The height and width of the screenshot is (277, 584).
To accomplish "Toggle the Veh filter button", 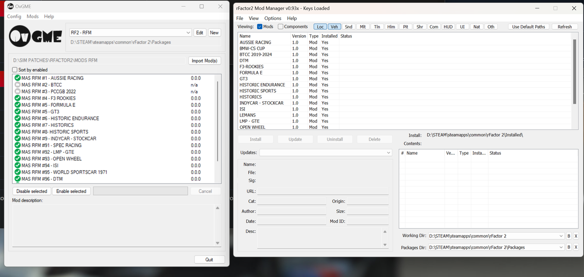I will tap(334, 27).
